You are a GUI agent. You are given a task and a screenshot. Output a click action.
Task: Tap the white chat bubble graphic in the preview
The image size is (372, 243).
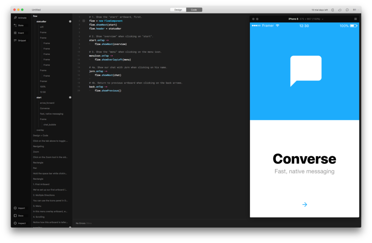point(306,71)
